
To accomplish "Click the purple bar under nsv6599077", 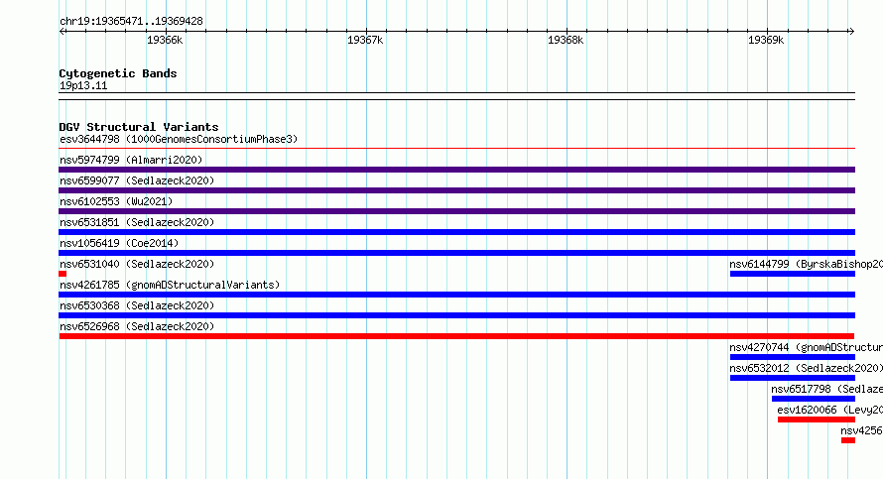I will click(x=456, y=190).
